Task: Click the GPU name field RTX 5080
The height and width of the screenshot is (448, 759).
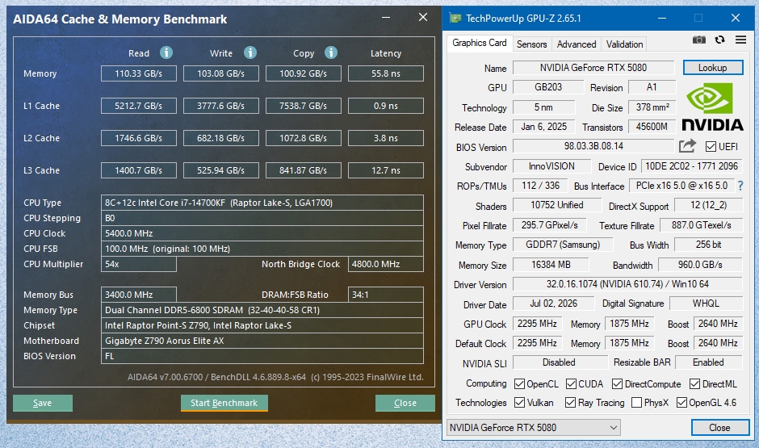Action: click(593, 68)
